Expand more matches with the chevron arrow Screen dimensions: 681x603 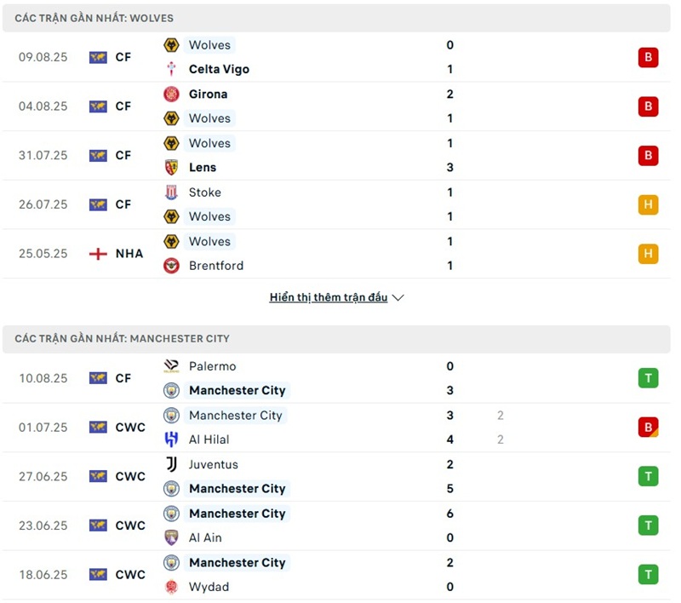click(398, 298)
